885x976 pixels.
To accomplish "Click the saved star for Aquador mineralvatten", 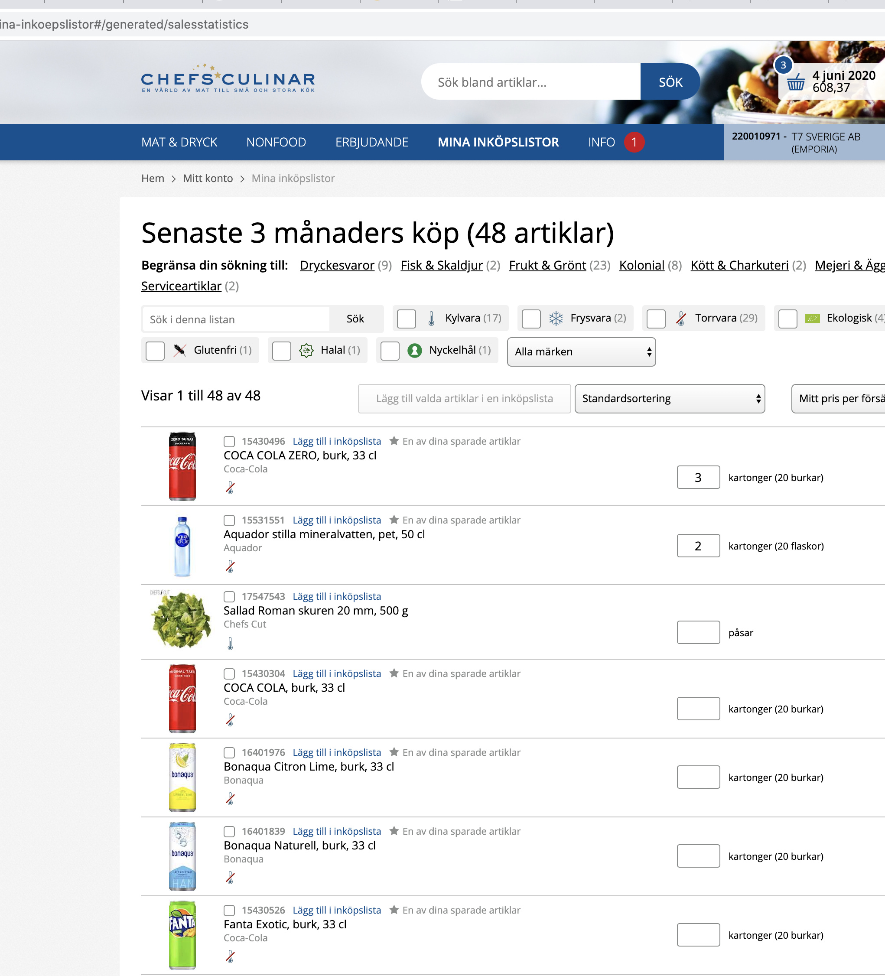I will (394, 520).
